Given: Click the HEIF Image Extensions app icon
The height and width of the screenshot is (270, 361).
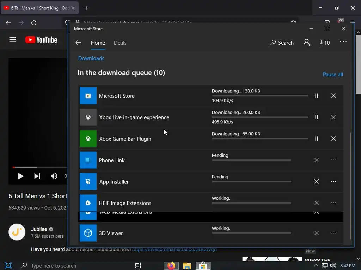Looking at the screenshot, I should point(88,203).
